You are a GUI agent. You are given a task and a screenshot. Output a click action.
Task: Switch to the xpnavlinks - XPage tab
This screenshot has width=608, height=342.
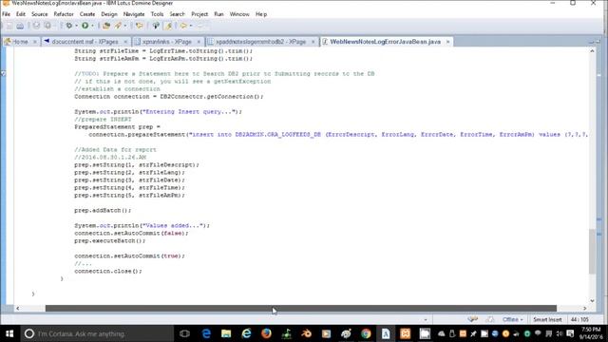[167, 42]
